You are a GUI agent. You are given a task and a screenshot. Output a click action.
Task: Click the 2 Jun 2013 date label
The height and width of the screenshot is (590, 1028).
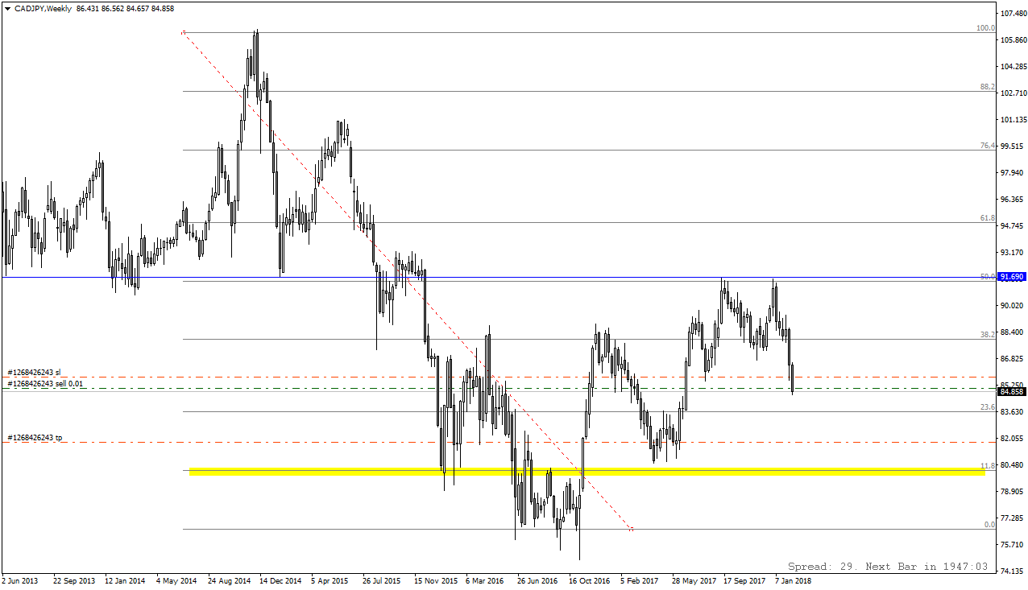pos(20,580)
